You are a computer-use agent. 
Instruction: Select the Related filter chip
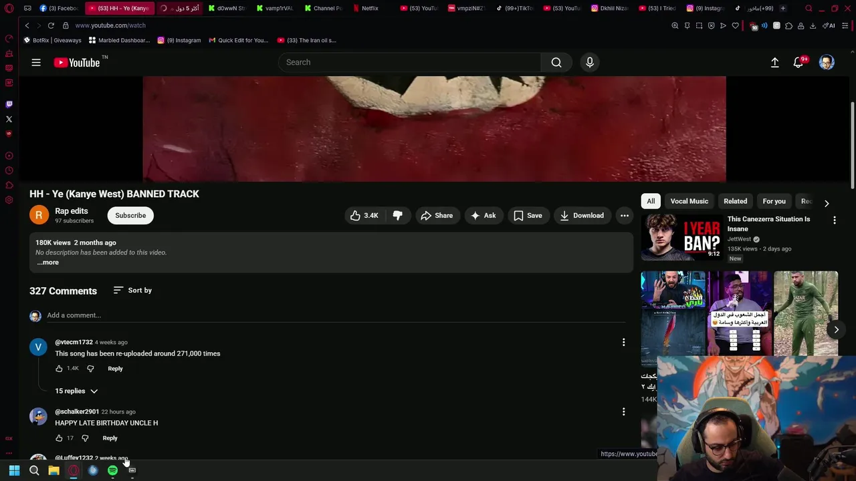(x=735, y=201)
